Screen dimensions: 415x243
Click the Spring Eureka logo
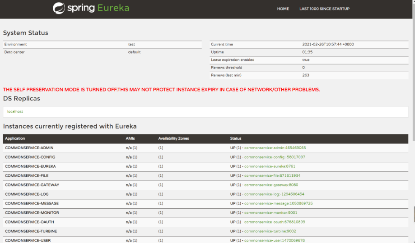[91, 8]
